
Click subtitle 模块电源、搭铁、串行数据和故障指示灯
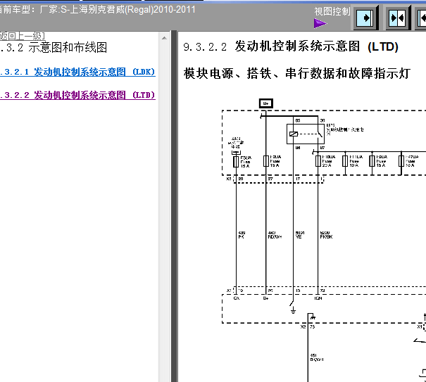pos(297,73)
